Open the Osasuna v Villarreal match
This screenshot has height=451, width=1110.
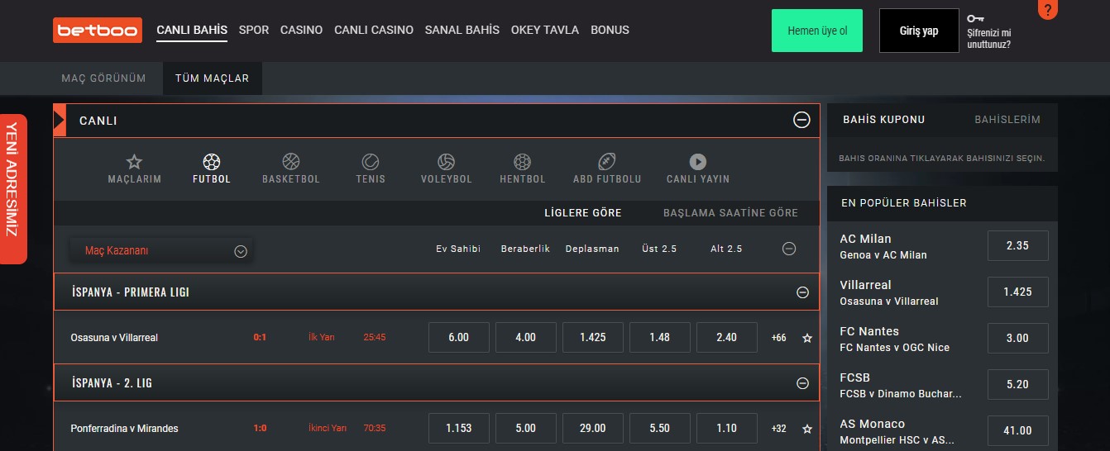[114, 338]
